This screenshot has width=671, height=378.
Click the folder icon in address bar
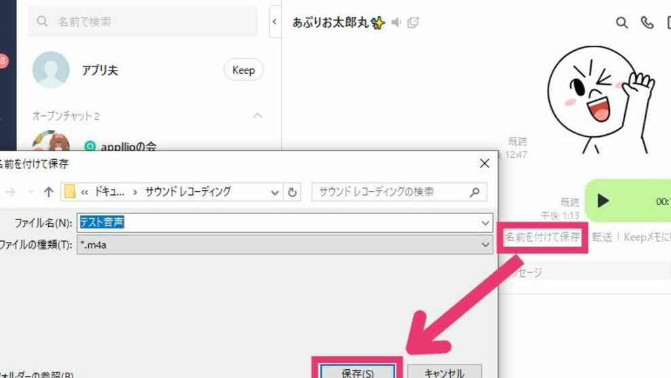(70, 192)
